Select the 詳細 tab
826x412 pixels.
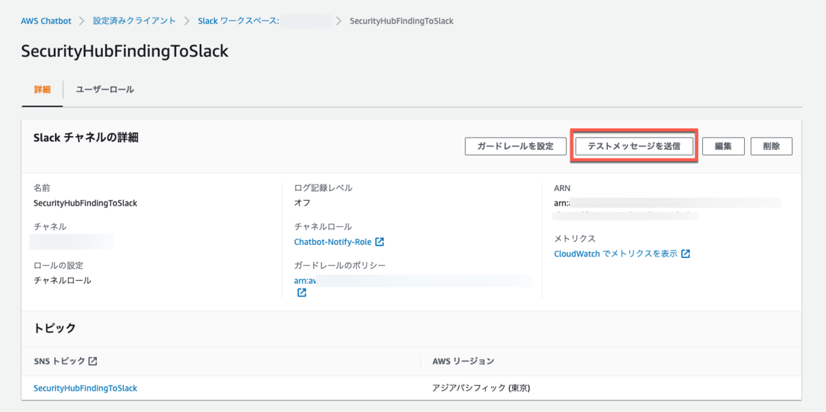(x=42, y=89)
